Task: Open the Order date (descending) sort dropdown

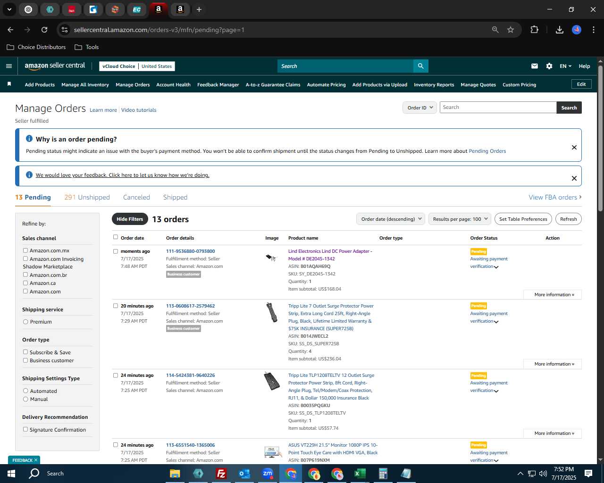Action: click(391, 219)
